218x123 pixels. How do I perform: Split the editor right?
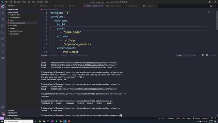click(211, 6)
